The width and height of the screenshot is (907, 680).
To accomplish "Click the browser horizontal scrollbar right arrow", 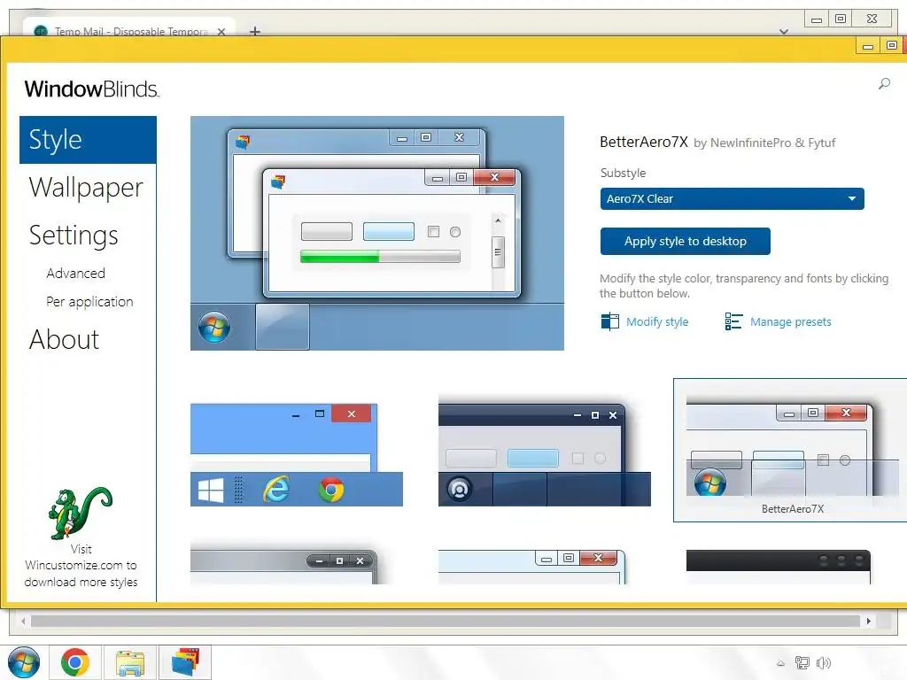I will (868, 621).
